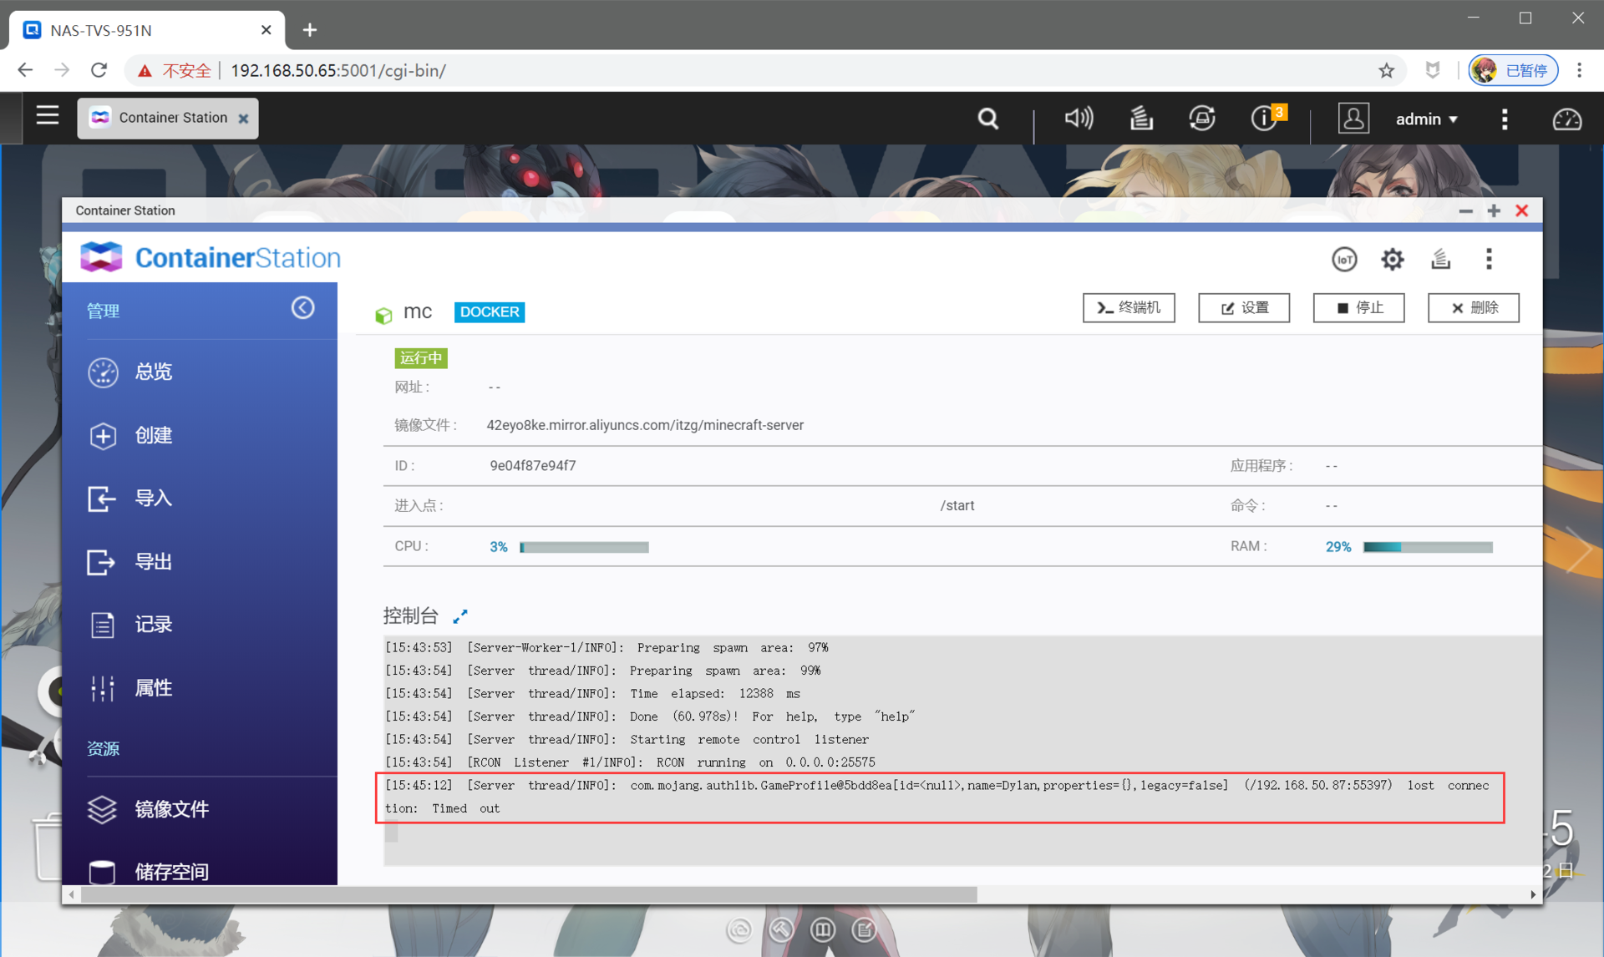
Task: Open event notifications info icon with badge
Action: click(x=1265, y=119)
